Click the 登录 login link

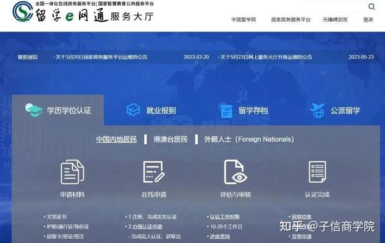pyautogui.click(x=368, y=20)
